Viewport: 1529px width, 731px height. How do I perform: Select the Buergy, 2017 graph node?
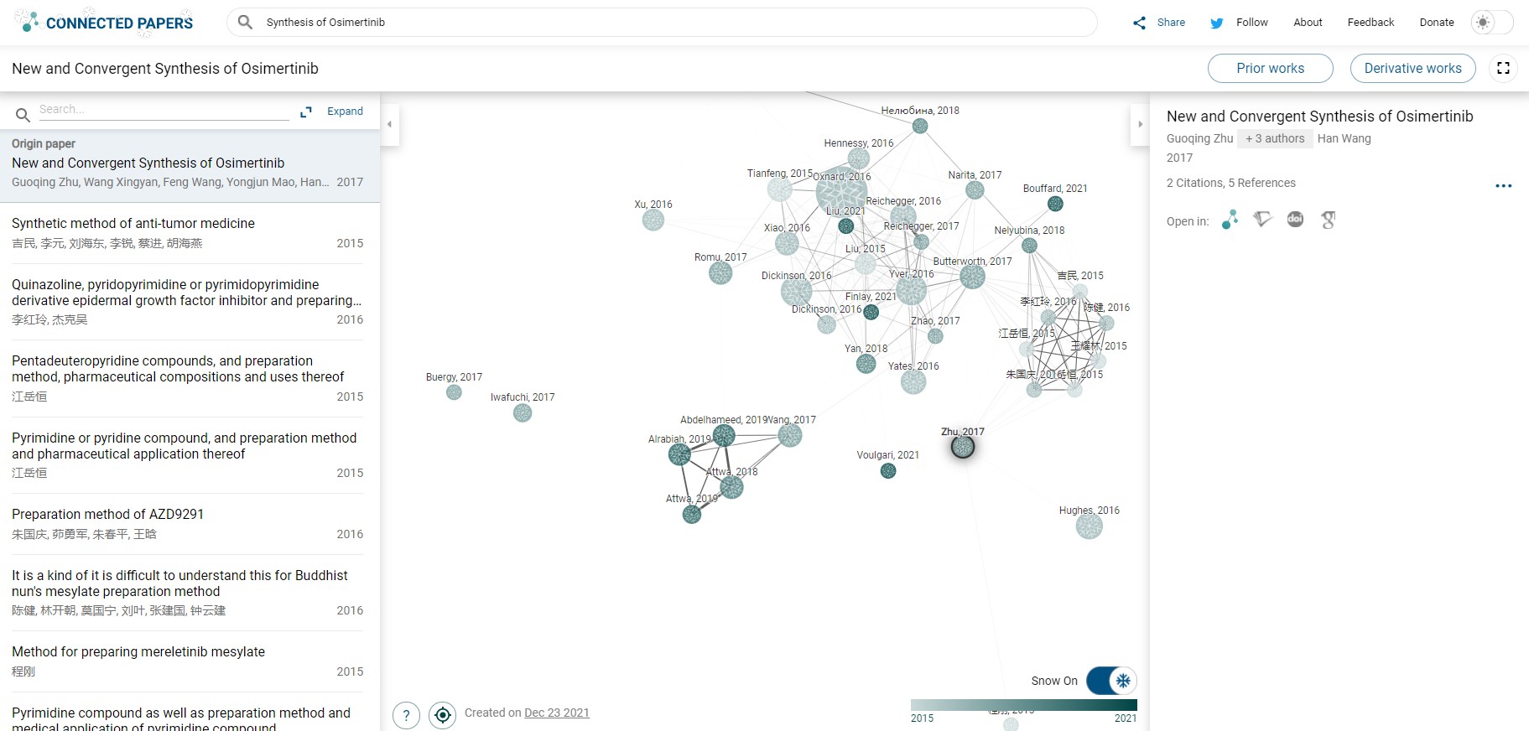[x=454, y=392]
